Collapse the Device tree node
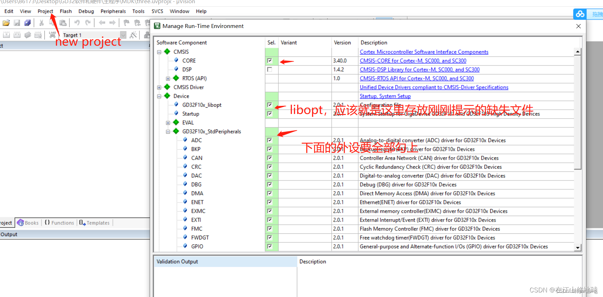This screenshot has width=603, height=297. pos(159,96)
